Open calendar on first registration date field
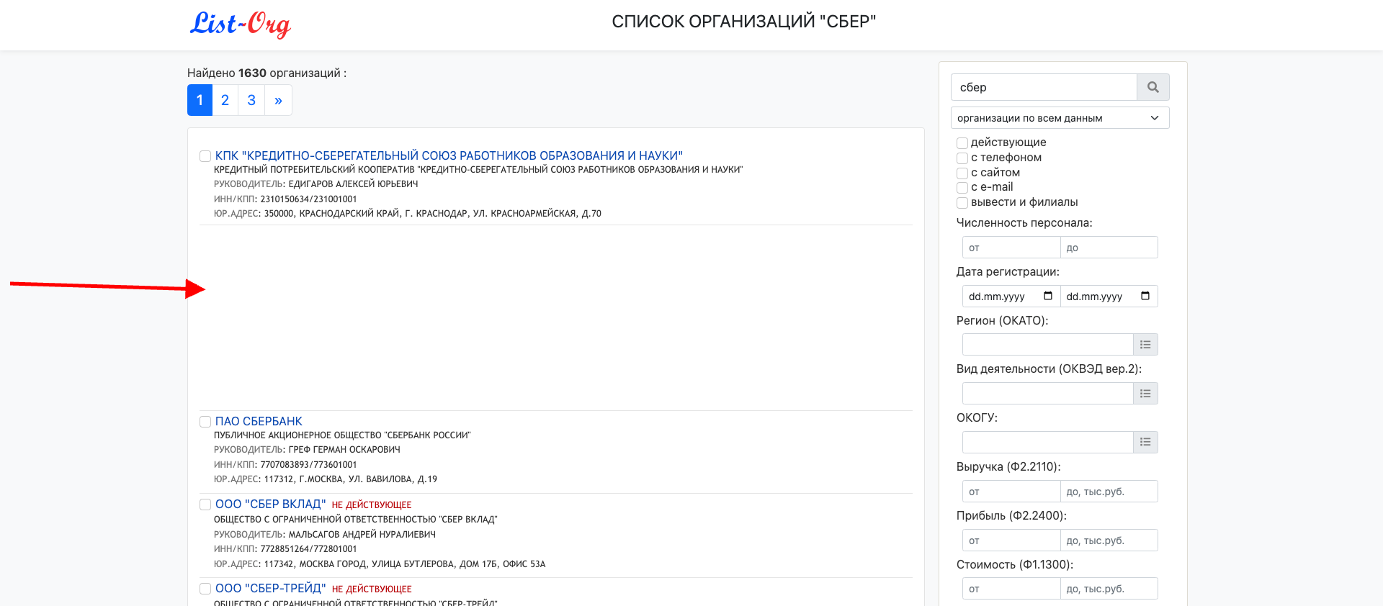The height and width of the screenshot is (606, 1383). click(1048, 296)
